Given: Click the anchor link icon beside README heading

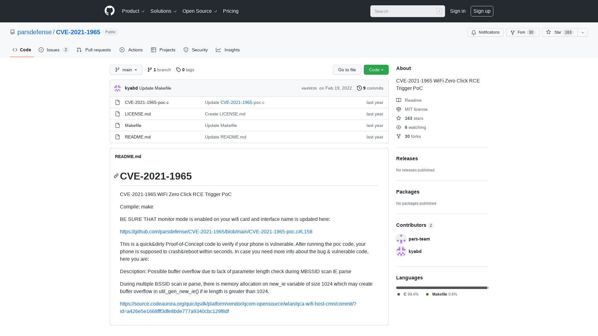Looking at the screenshot, I should tap(116, 176).
